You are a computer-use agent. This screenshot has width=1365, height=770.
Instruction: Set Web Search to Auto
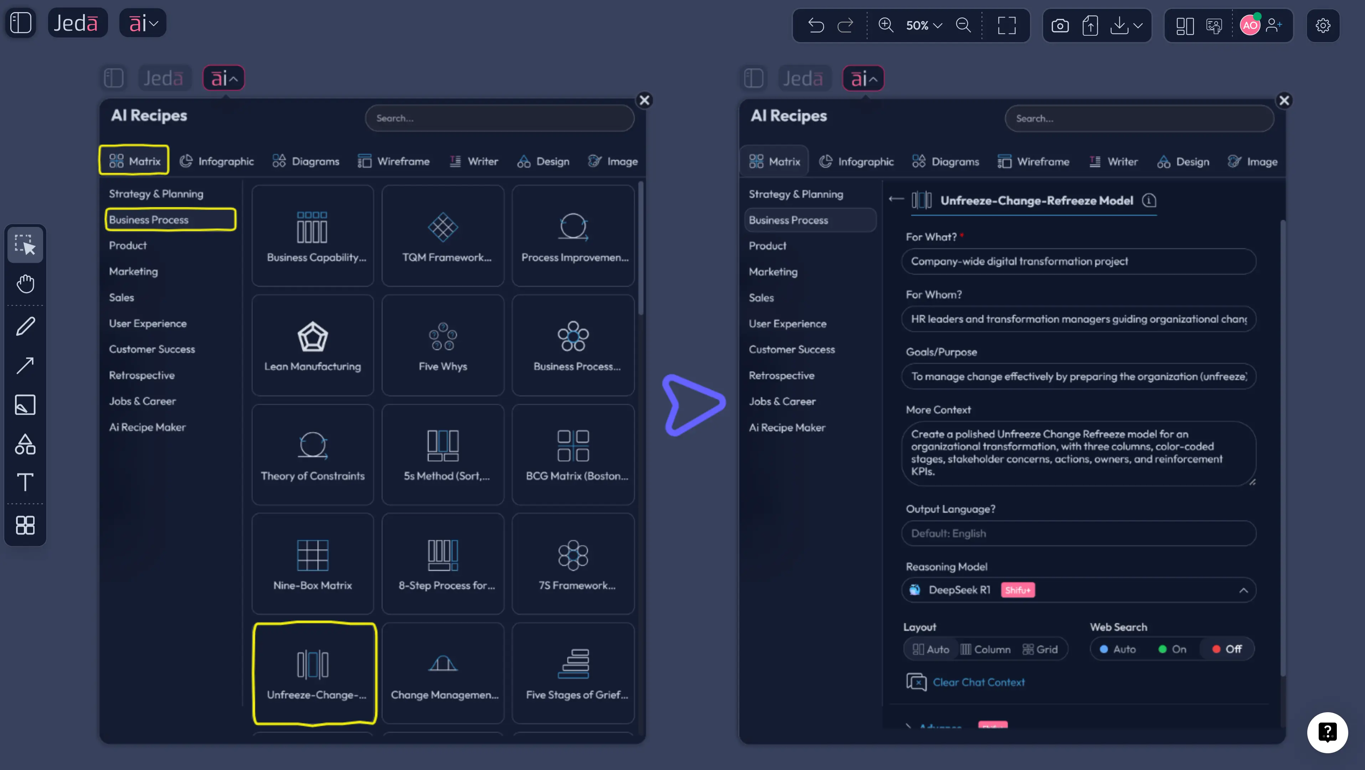(x=1117, y=649)
